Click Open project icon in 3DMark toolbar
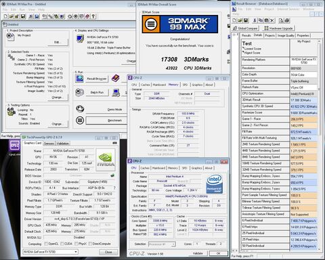 click(11, 16)
